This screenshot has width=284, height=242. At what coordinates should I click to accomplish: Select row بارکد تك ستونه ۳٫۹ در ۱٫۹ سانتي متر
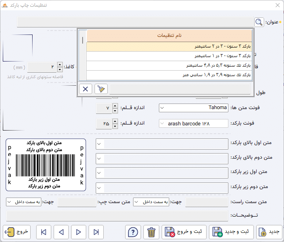coord(169,75)
